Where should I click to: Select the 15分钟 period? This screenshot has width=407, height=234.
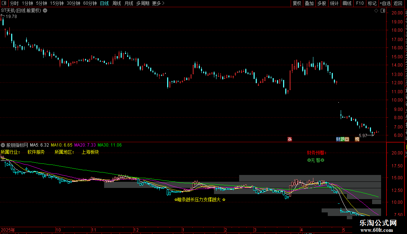point(57,3)
